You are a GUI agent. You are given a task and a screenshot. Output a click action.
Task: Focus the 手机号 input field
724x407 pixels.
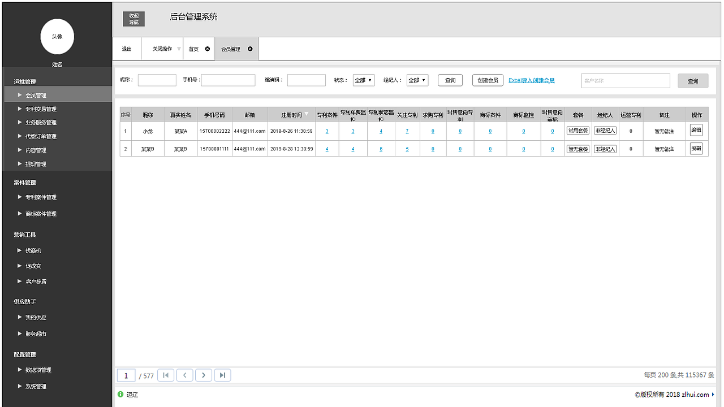[x=228, y=80]
